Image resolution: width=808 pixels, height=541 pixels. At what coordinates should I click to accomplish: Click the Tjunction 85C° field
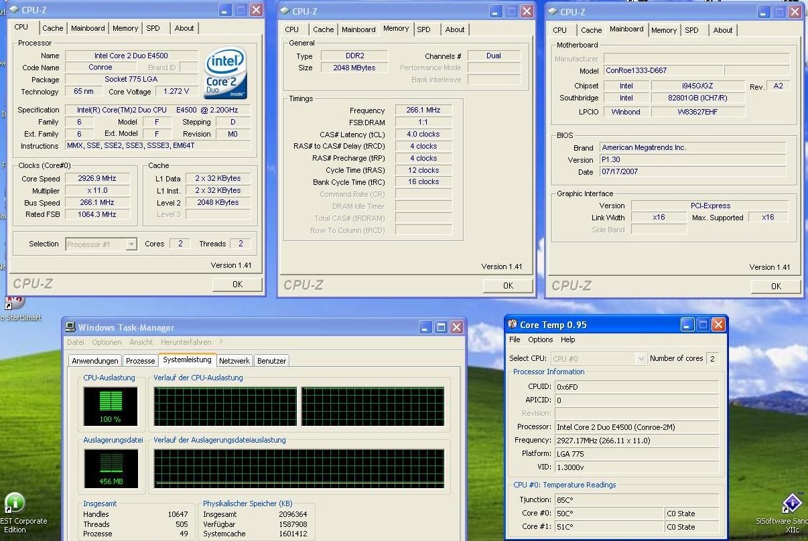pyautogui.click(x=636, y=500)
